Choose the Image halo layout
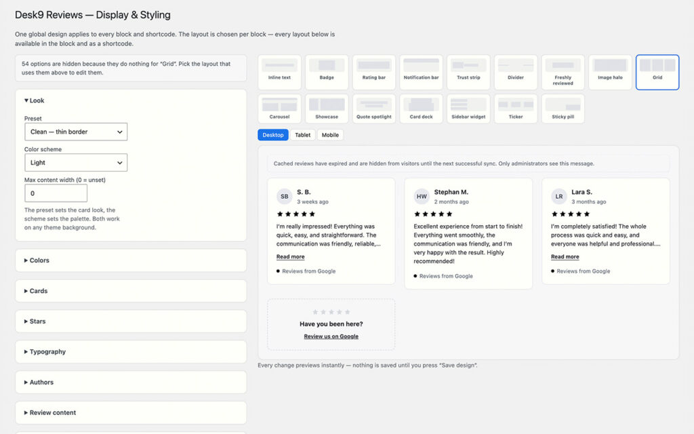The image size is (694, 434). (611, 72)
